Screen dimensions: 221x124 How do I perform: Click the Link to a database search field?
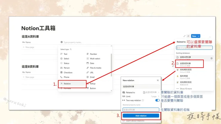tap(194, 48)
